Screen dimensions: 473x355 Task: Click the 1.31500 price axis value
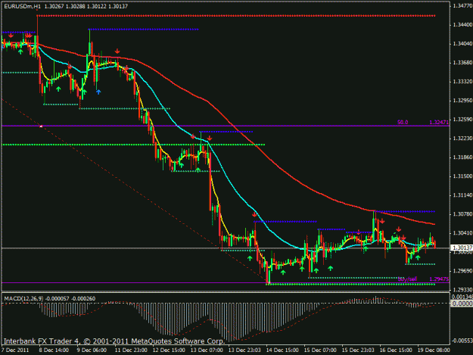point(462,176)
